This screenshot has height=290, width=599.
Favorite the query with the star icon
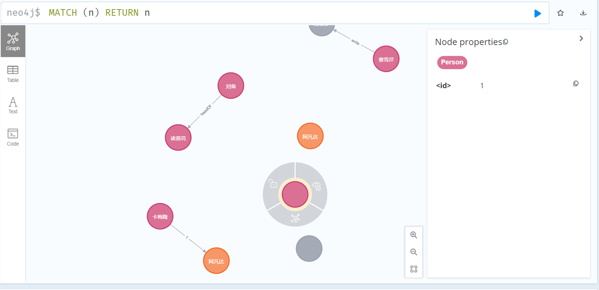click(560, 13)
